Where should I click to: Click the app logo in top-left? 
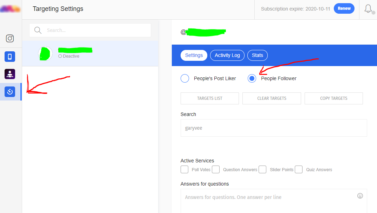tap(10, 9)
